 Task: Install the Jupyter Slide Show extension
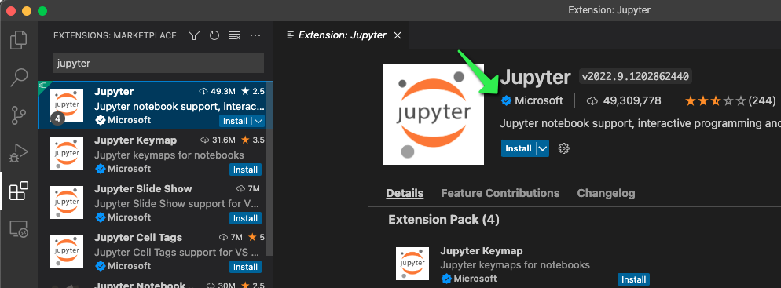pyautogui.click(x=246, y=218)
